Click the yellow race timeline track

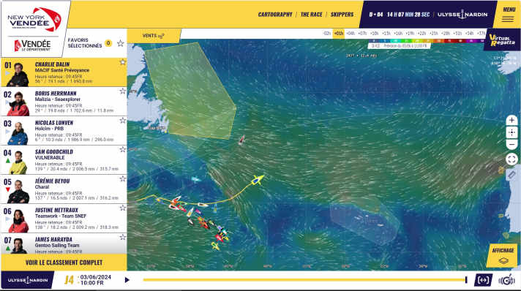[x=304, y=280]
